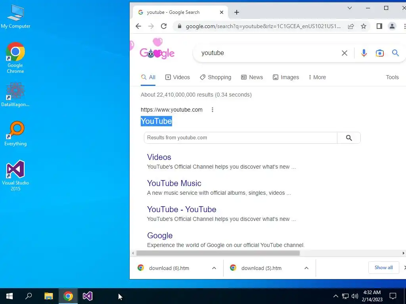Select the youtube - Google Search browser tab

(180, 12)
